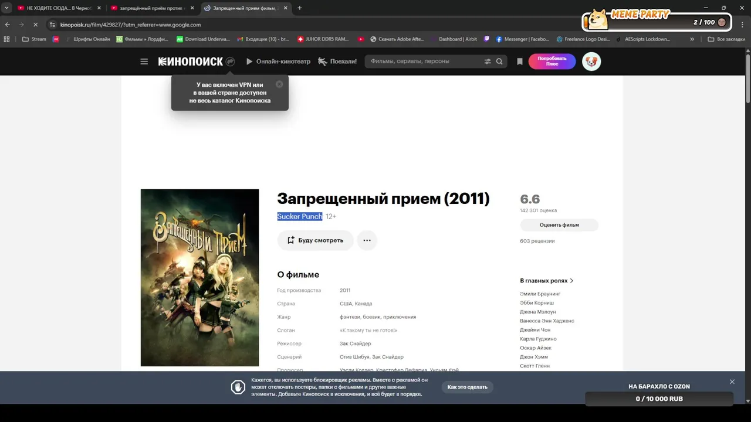Switch to запрещённый приём против tab

point(151,8)
